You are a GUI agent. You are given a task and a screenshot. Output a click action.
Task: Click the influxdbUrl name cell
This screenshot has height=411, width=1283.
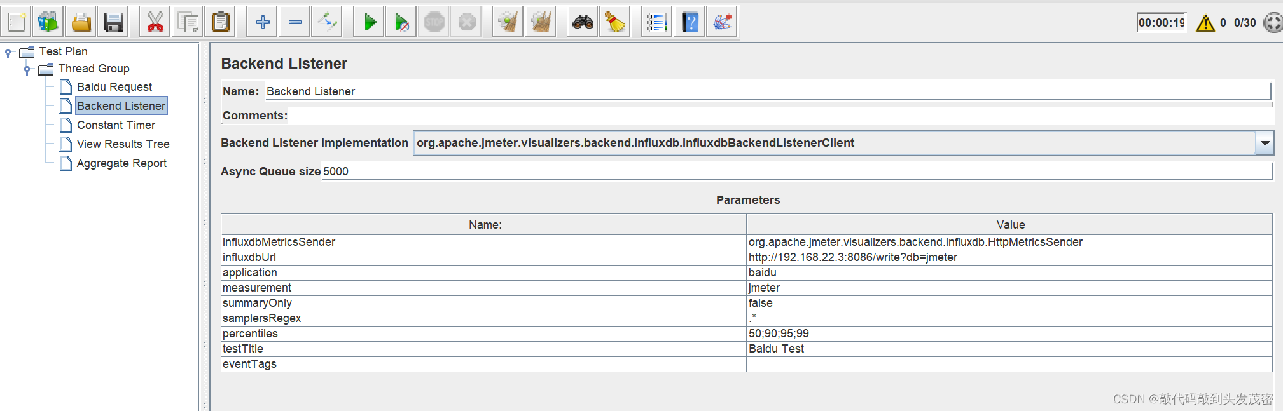coord(484,257)
